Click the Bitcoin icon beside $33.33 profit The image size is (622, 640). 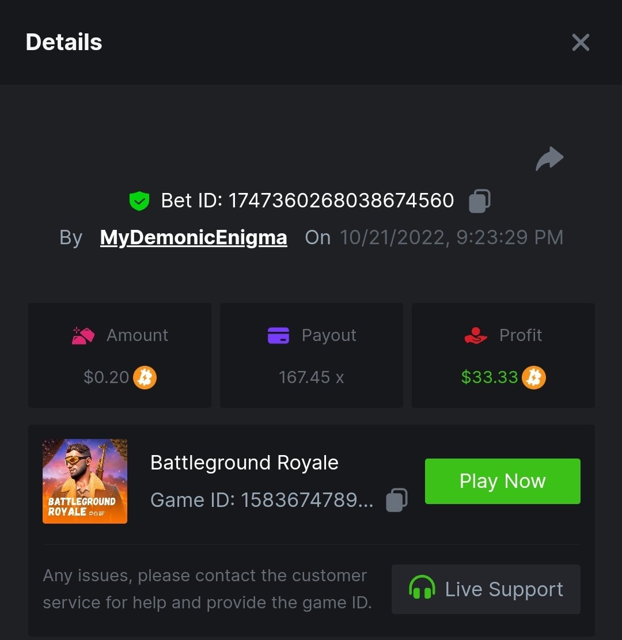[534, 378]
